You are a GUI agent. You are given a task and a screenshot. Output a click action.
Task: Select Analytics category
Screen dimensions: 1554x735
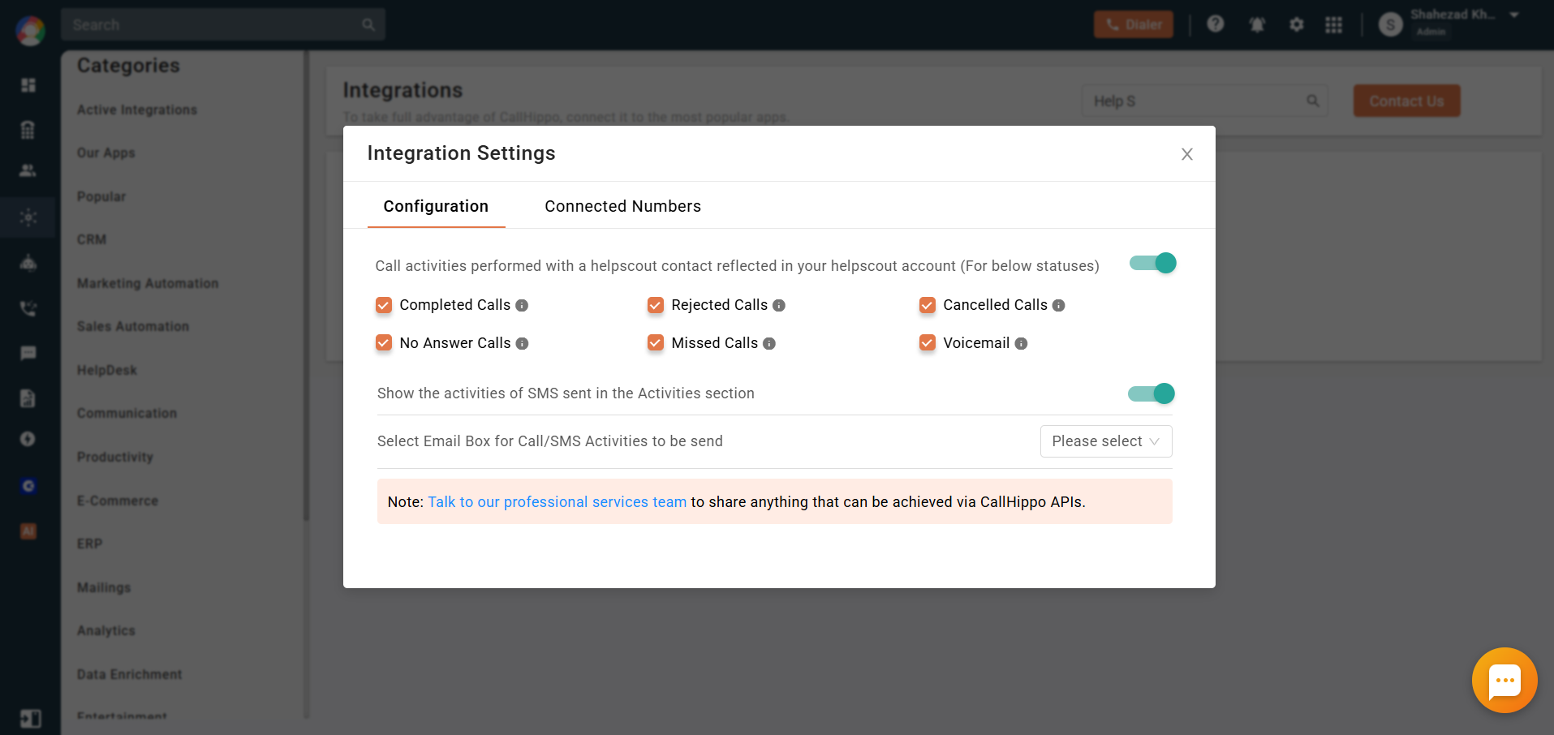[106, 630]
